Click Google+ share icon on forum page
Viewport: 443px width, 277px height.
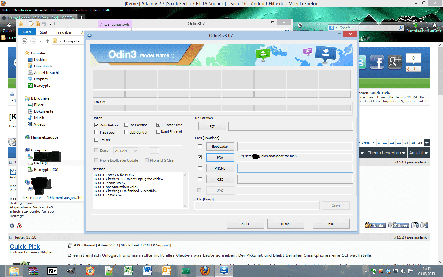coord(395,62)
